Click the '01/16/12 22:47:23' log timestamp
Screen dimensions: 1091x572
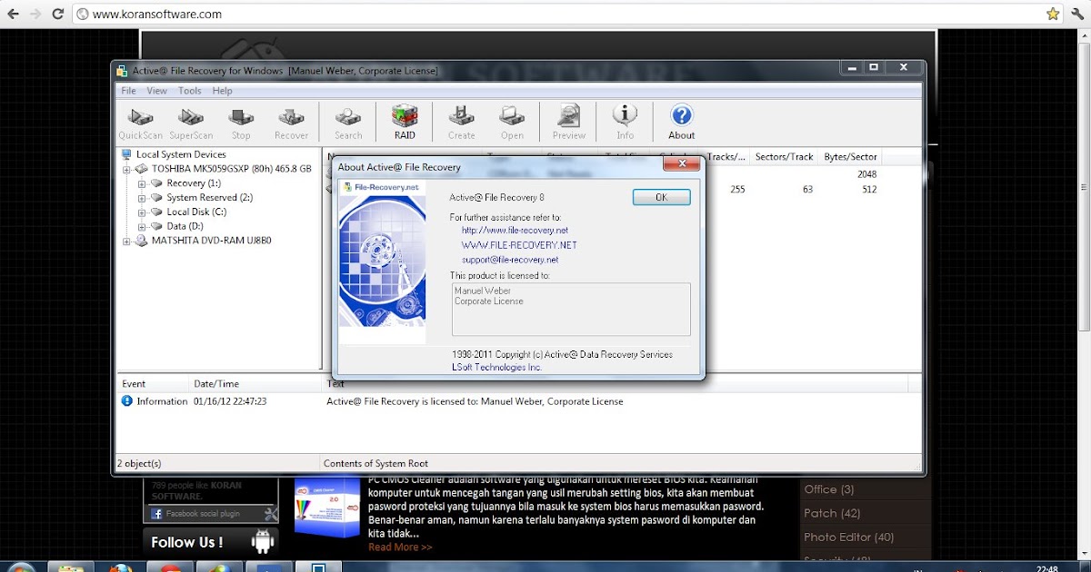click(x=229, y=401)
